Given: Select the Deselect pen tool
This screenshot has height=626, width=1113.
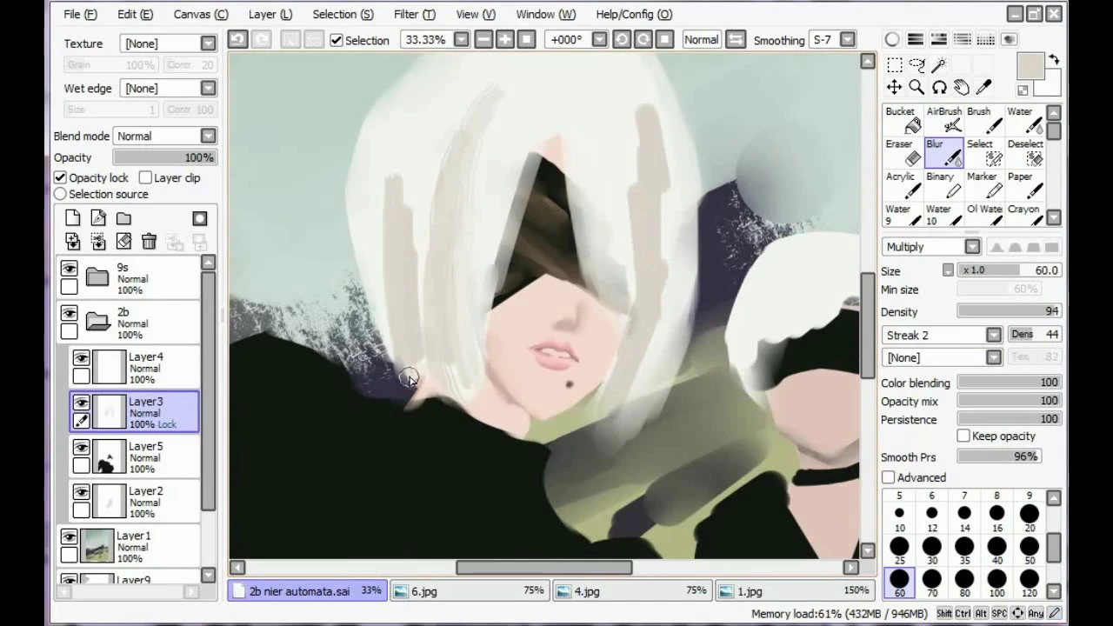Looking at the screenshot, I should (1025, 152).
